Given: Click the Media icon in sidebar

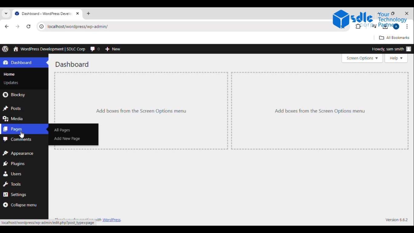Looking at the screenshot, I should 5,119.
